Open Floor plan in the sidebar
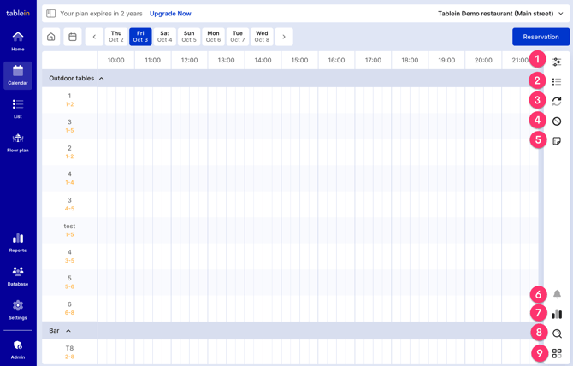The height and width of the screenshot is (366, 573). [18, 142]
